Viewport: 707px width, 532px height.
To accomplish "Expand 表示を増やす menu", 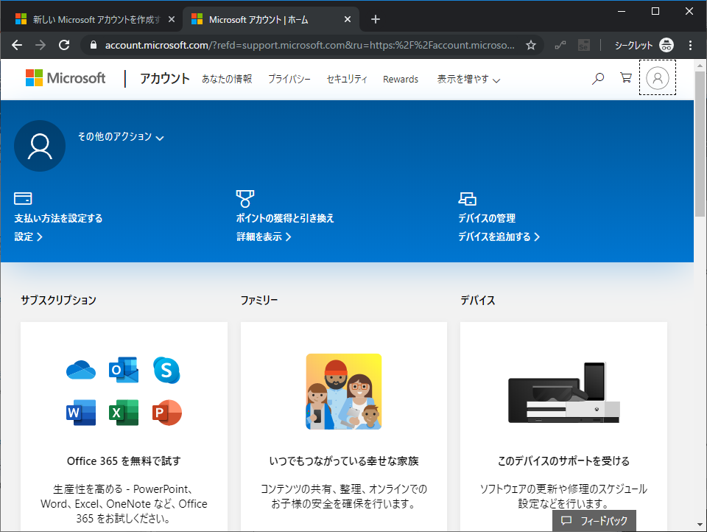I will [468, 79].
